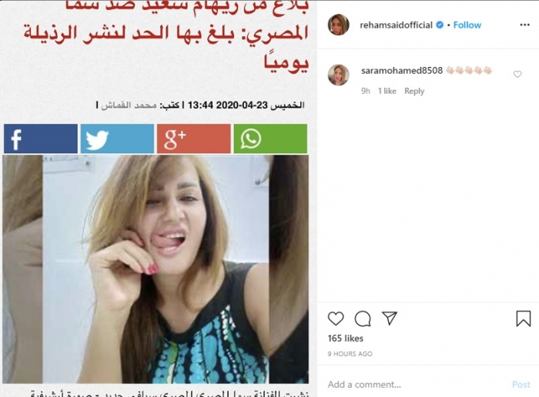Like saramohamed8508's comment with the small heart

point(517,74)
